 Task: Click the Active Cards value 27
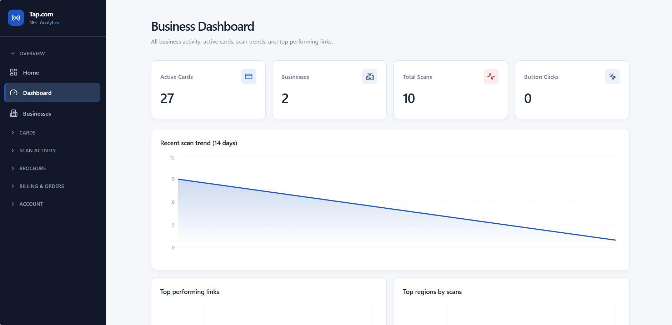point(167,98)
